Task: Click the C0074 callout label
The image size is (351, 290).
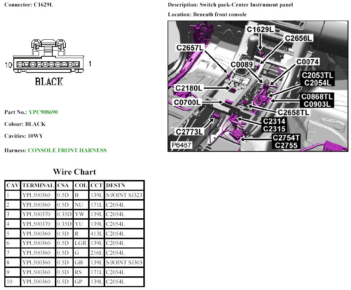Action: (307, 62)
